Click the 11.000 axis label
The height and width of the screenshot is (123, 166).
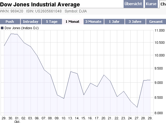[x=160, y=30]
